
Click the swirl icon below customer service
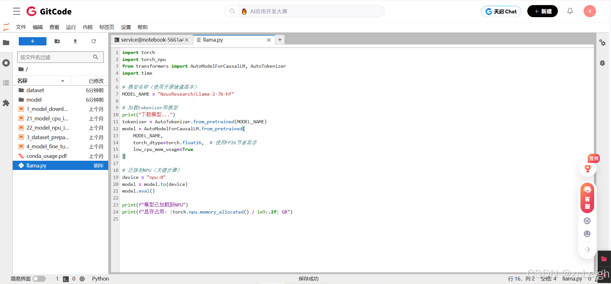point(587,221)
